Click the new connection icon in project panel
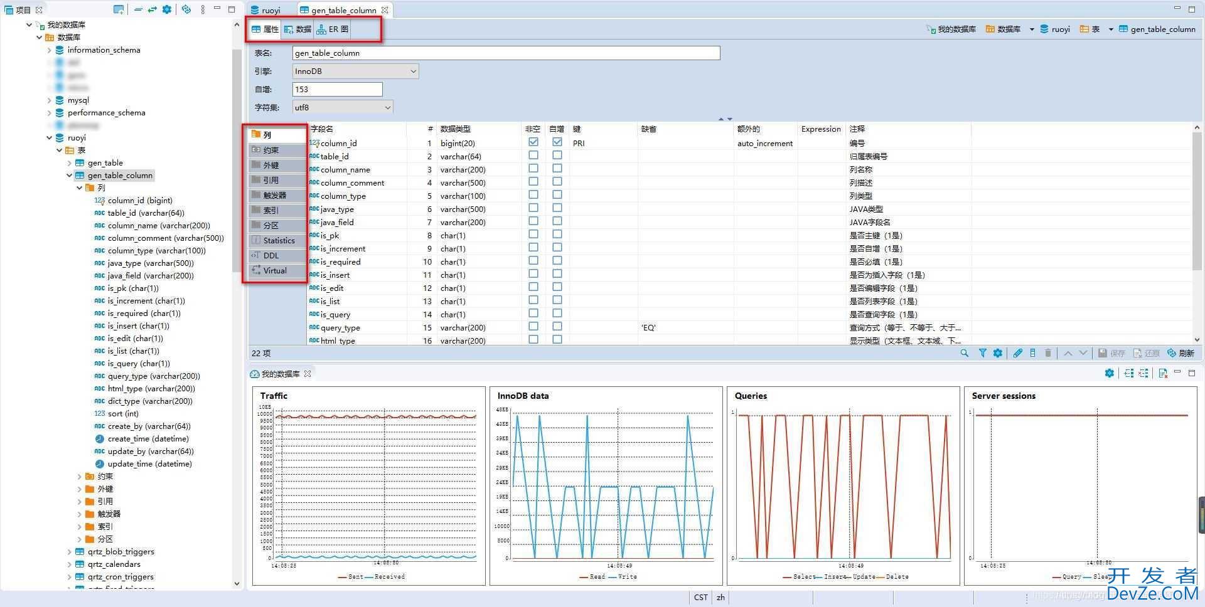The height and width of the screenshot is (607, 1205). click(119, 9)
